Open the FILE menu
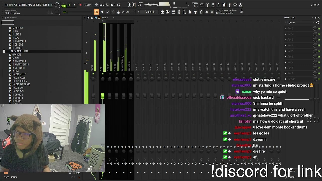This screenshot has width=322, height=181. point(7,5)
